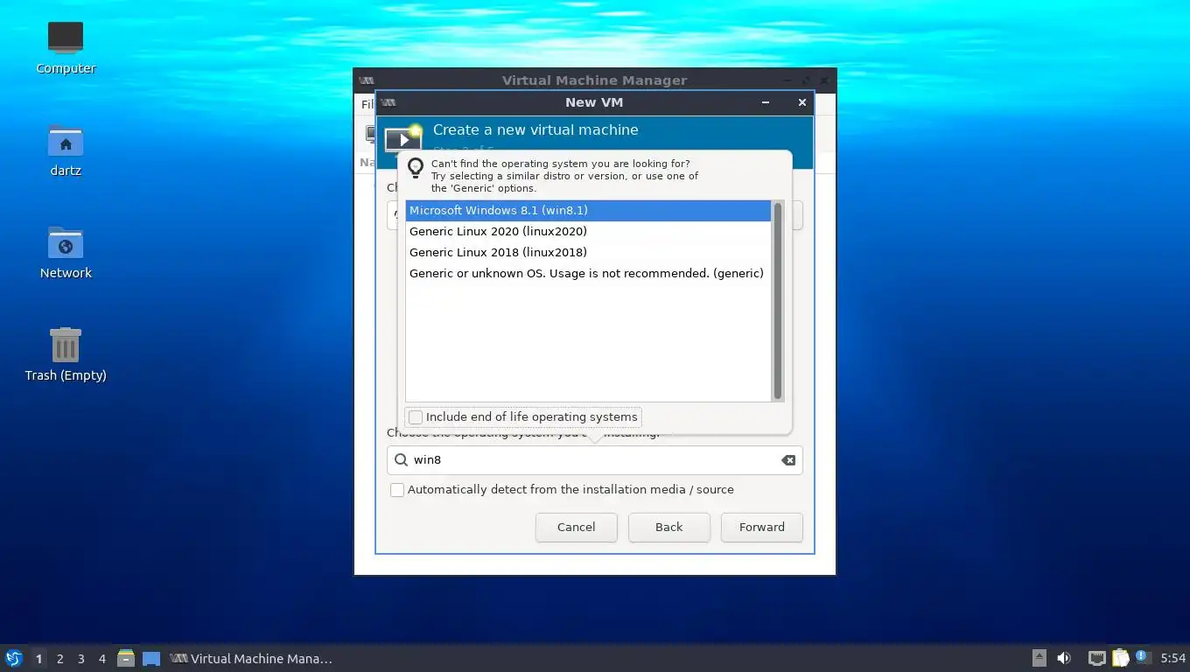Switch to workspace 3
Viewport: 1190px width, 672px height.
tap(80, 659)
